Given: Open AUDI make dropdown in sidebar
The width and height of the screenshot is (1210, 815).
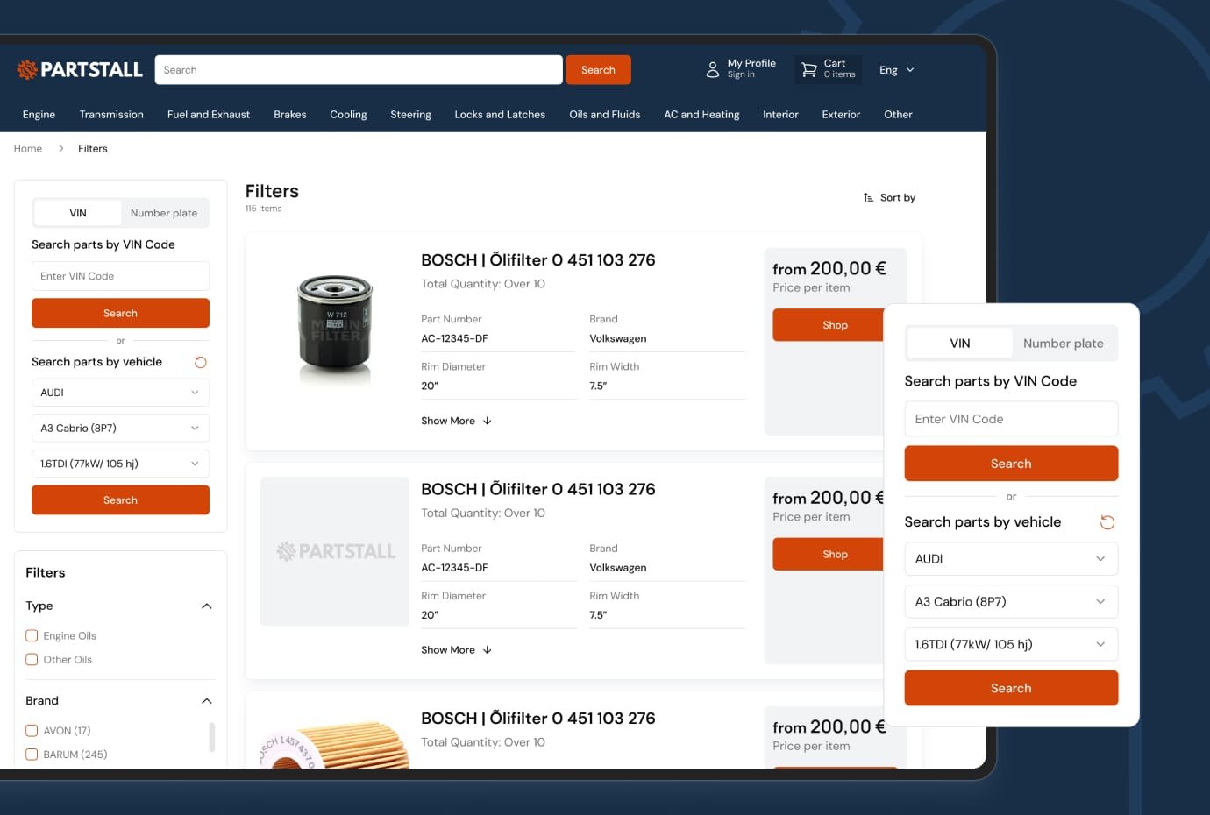Looking at the screenshot, I should coord(120,393).
